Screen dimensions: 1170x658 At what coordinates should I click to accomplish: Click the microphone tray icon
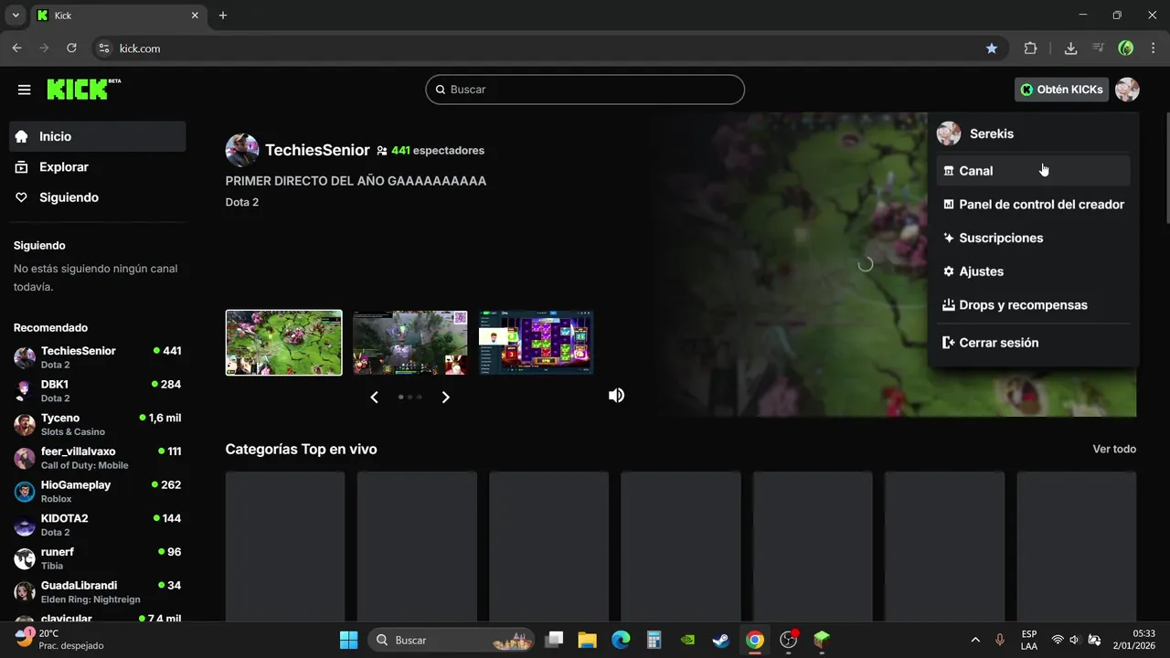pos(999,640)
